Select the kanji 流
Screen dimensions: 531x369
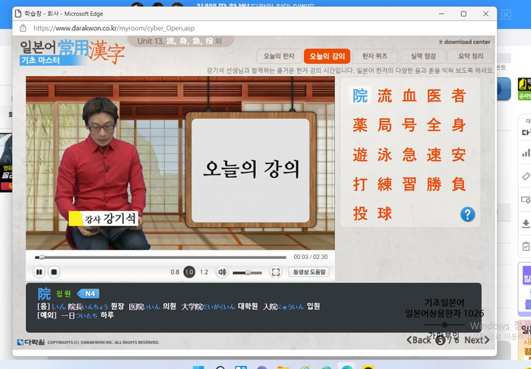tap(384, 96)
